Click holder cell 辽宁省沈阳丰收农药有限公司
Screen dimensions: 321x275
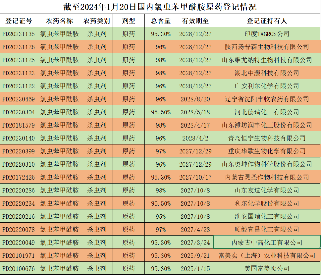[267, 99]
